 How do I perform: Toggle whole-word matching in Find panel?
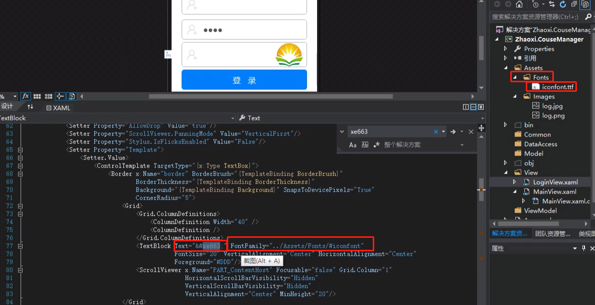(365, 144)
